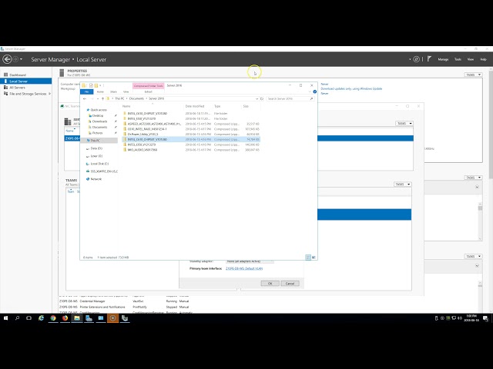The height and width of the screenshot is (369, 493).
Task: Switch Explorer to details view icon
Action: click(308, 258)
